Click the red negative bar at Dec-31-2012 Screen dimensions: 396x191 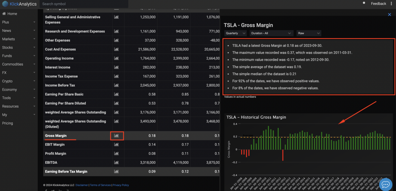[283, 155]
